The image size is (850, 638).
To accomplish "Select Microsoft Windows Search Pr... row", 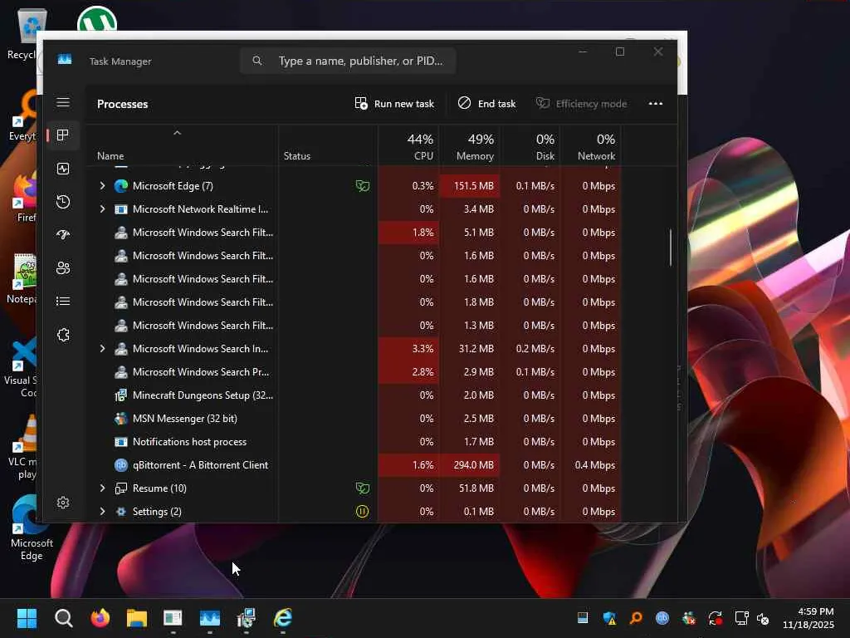I will (354, 372).
